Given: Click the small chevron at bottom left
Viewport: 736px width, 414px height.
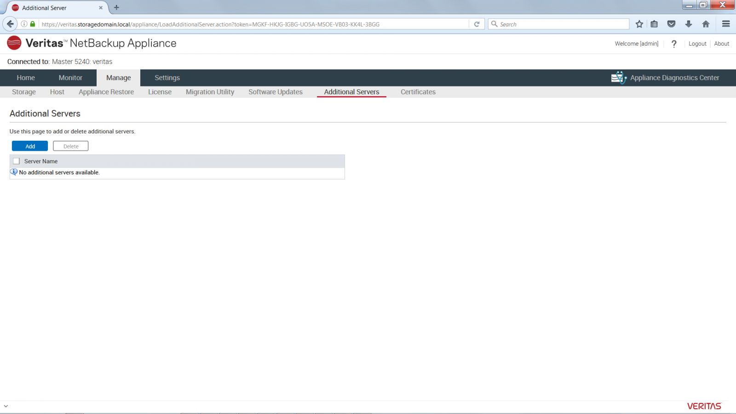Looking at the screenshot, I should pyautogui.click(x=6, y=406).
